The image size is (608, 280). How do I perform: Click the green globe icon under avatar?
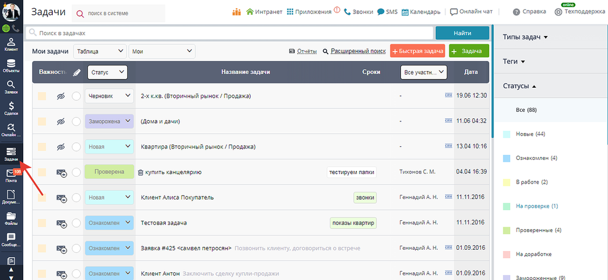point(6,28)
